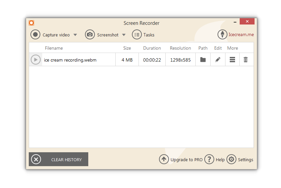This screenshot has height=188, width=281.
Task: Open the Screenshot dropdown arrow
Action: pos(124,35)
